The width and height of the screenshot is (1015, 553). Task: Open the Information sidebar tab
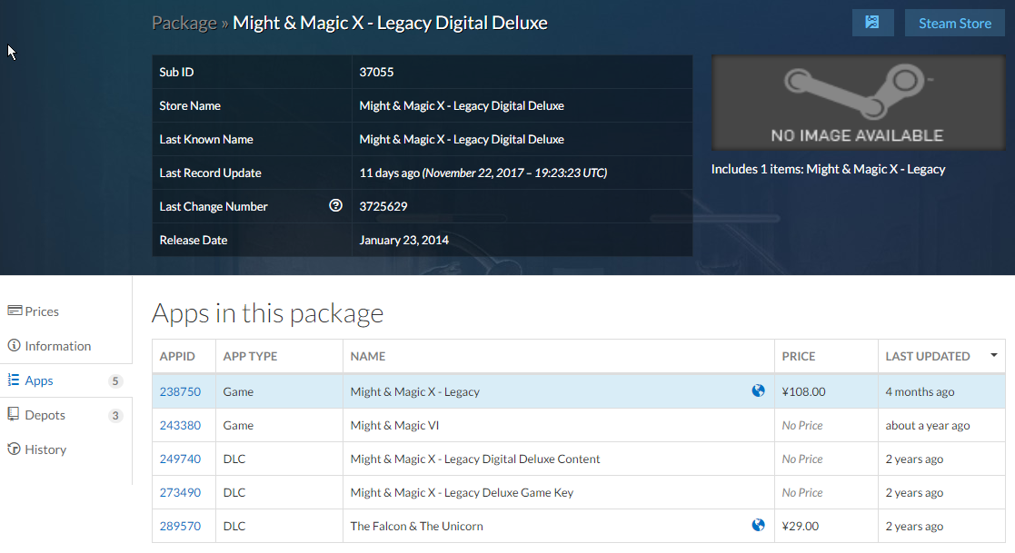pos(65,346)
